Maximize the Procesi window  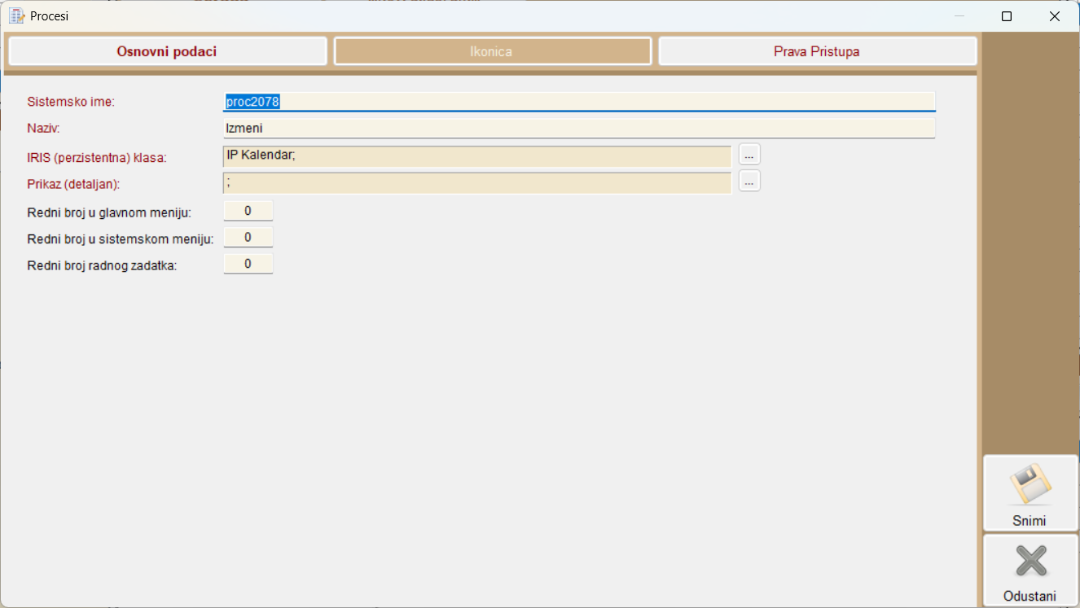coord(1007,16)
